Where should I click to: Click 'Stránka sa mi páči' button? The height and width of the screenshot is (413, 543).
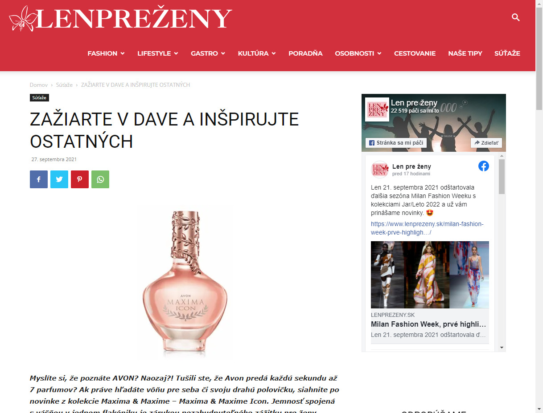click(x=396, y=143)
